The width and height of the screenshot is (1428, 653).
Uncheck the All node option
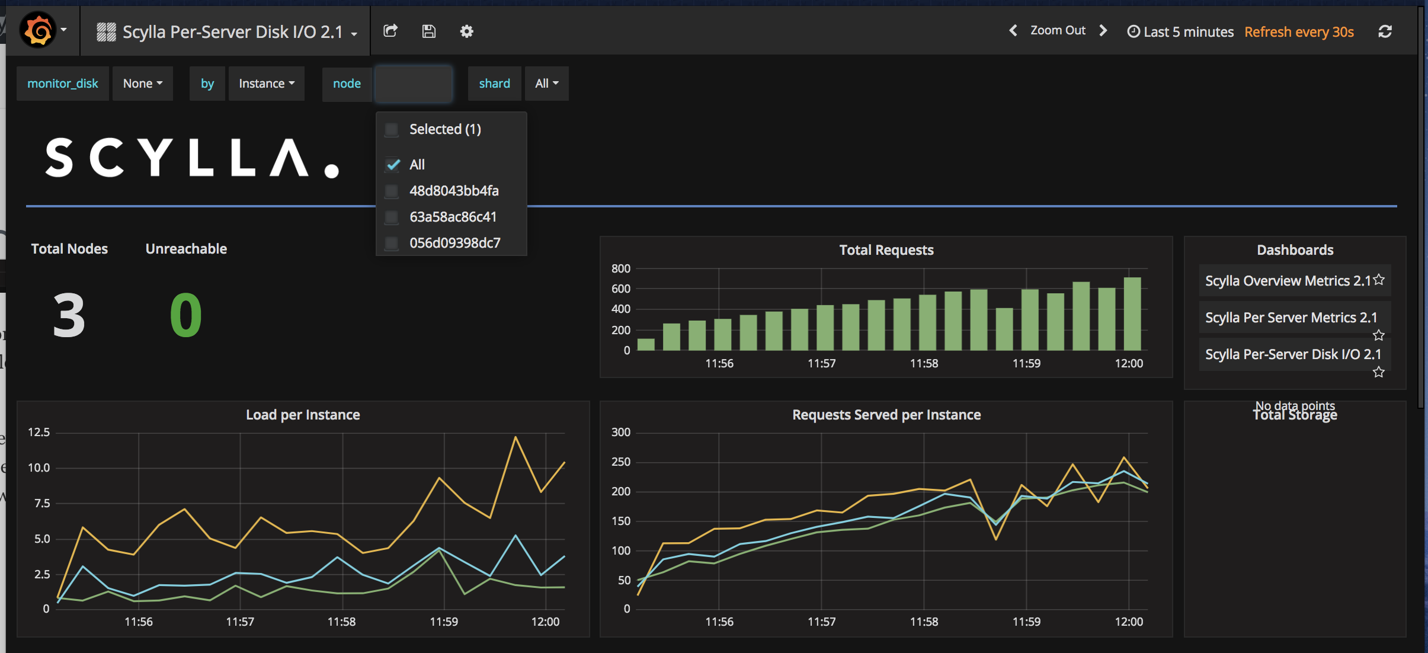392,165
